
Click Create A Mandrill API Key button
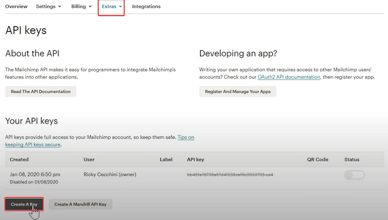80,204
